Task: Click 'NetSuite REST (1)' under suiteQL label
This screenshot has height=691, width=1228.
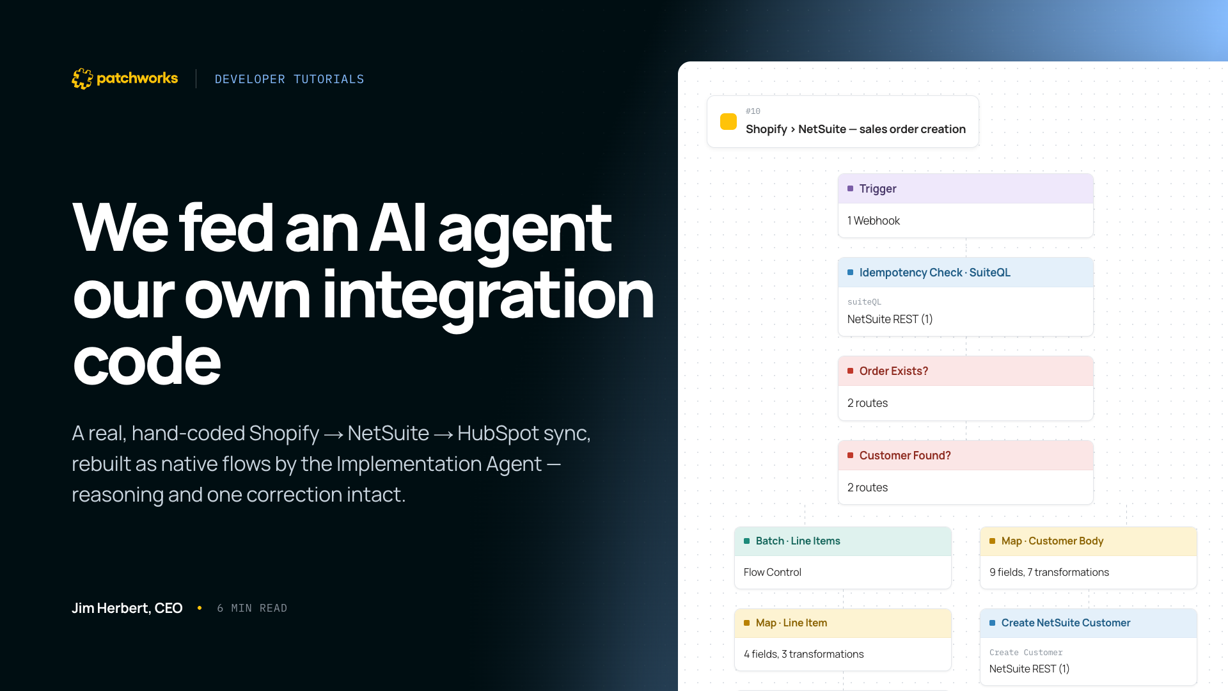Action: [890, 319]
